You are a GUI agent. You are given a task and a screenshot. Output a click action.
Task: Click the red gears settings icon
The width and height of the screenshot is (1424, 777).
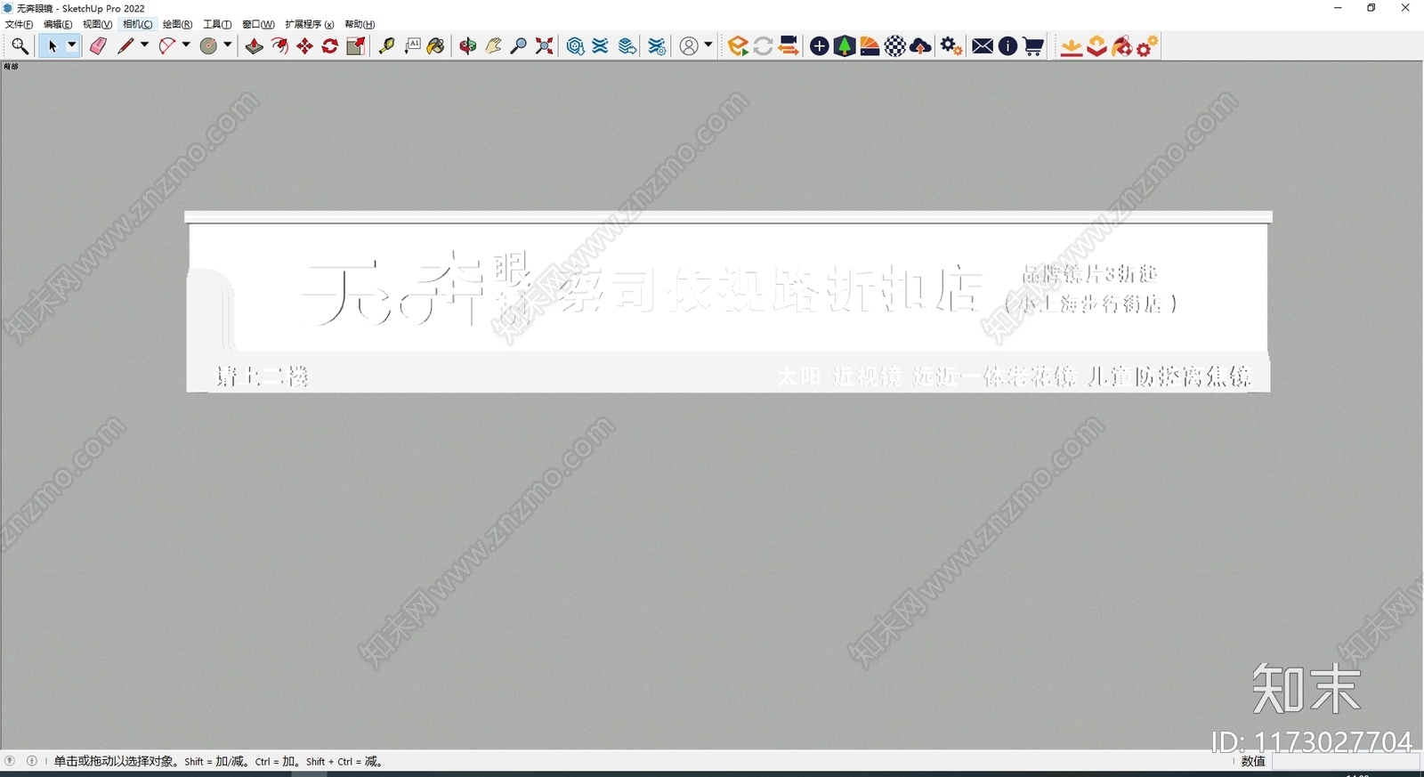[1148, 46]
